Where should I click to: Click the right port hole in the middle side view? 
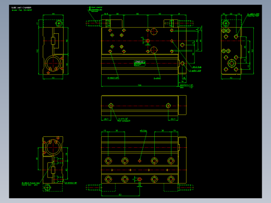[x=168, y=106]
